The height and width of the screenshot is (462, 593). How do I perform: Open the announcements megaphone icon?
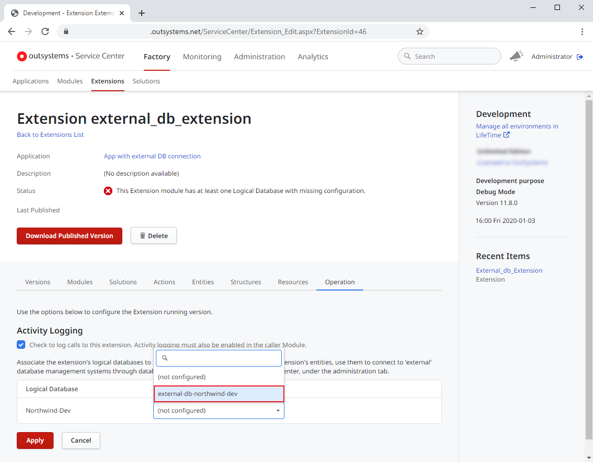click(516, 56)
